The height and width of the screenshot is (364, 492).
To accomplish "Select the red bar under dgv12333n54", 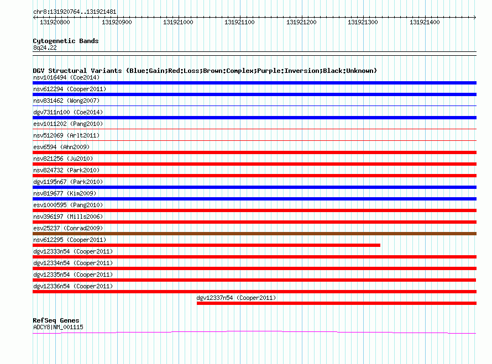I will click(x=254, y=257).
